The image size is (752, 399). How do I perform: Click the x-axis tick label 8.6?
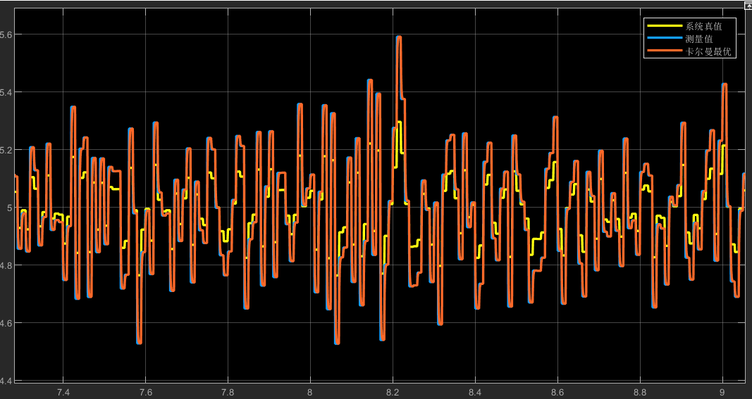[557, 391]
